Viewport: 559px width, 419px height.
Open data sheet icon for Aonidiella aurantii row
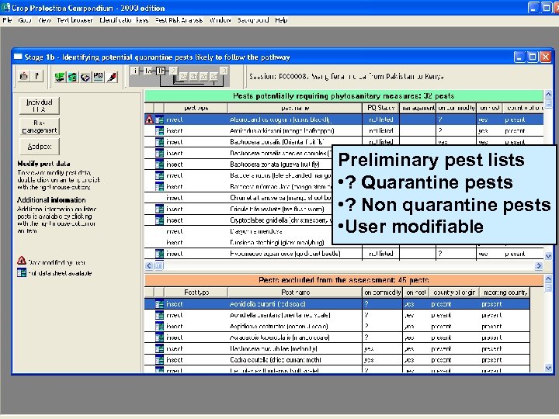pyautogui.click(x=159, y=304)
